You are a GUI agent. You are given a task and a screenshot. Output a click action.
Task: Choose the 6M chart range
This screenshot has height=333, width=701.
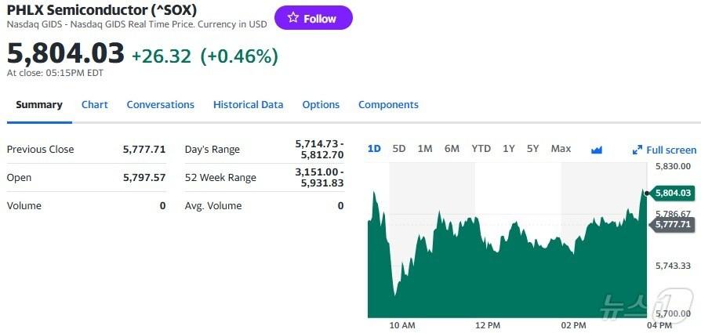[452, 149]
